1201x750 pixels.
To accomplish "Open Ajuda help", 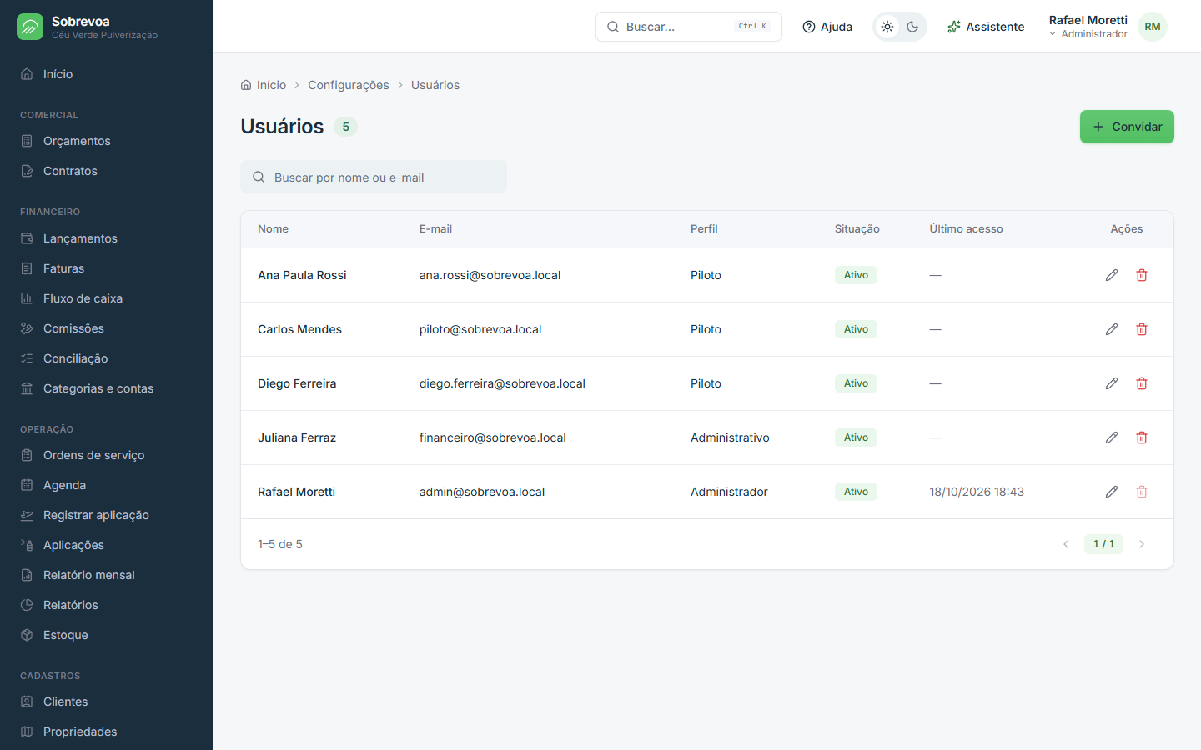I will tap(827, 27).
